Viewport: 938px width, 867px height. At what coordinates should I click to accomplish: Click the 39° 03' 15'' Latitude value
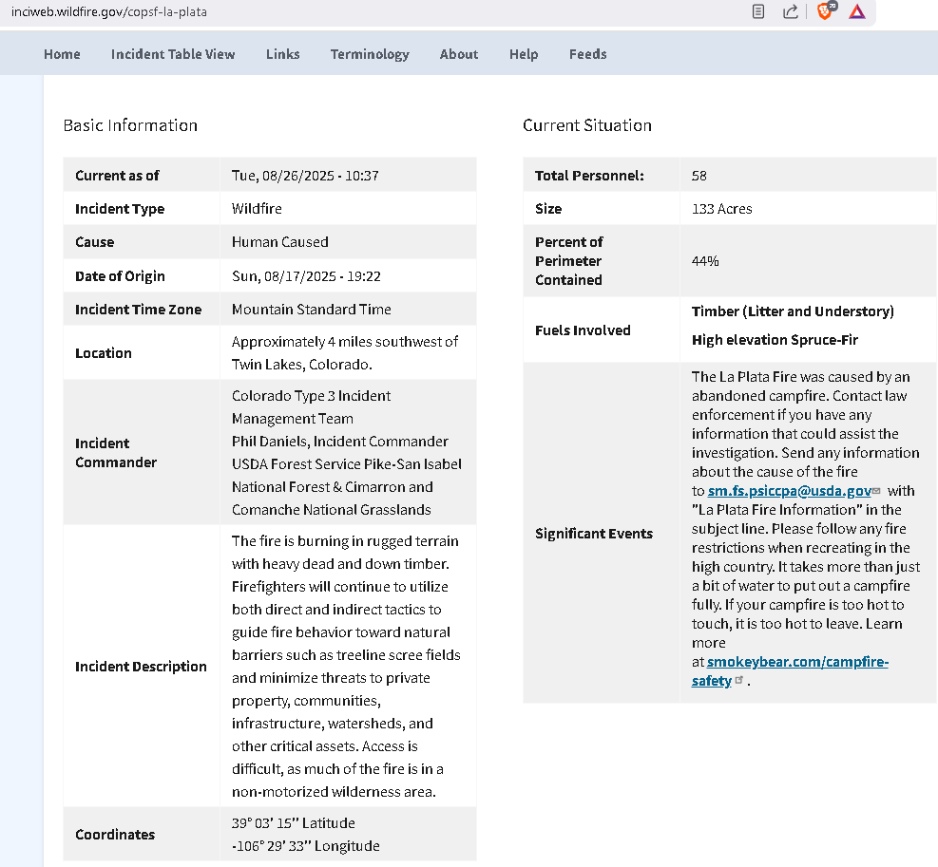pyautogui.click(x=293, y=823)
